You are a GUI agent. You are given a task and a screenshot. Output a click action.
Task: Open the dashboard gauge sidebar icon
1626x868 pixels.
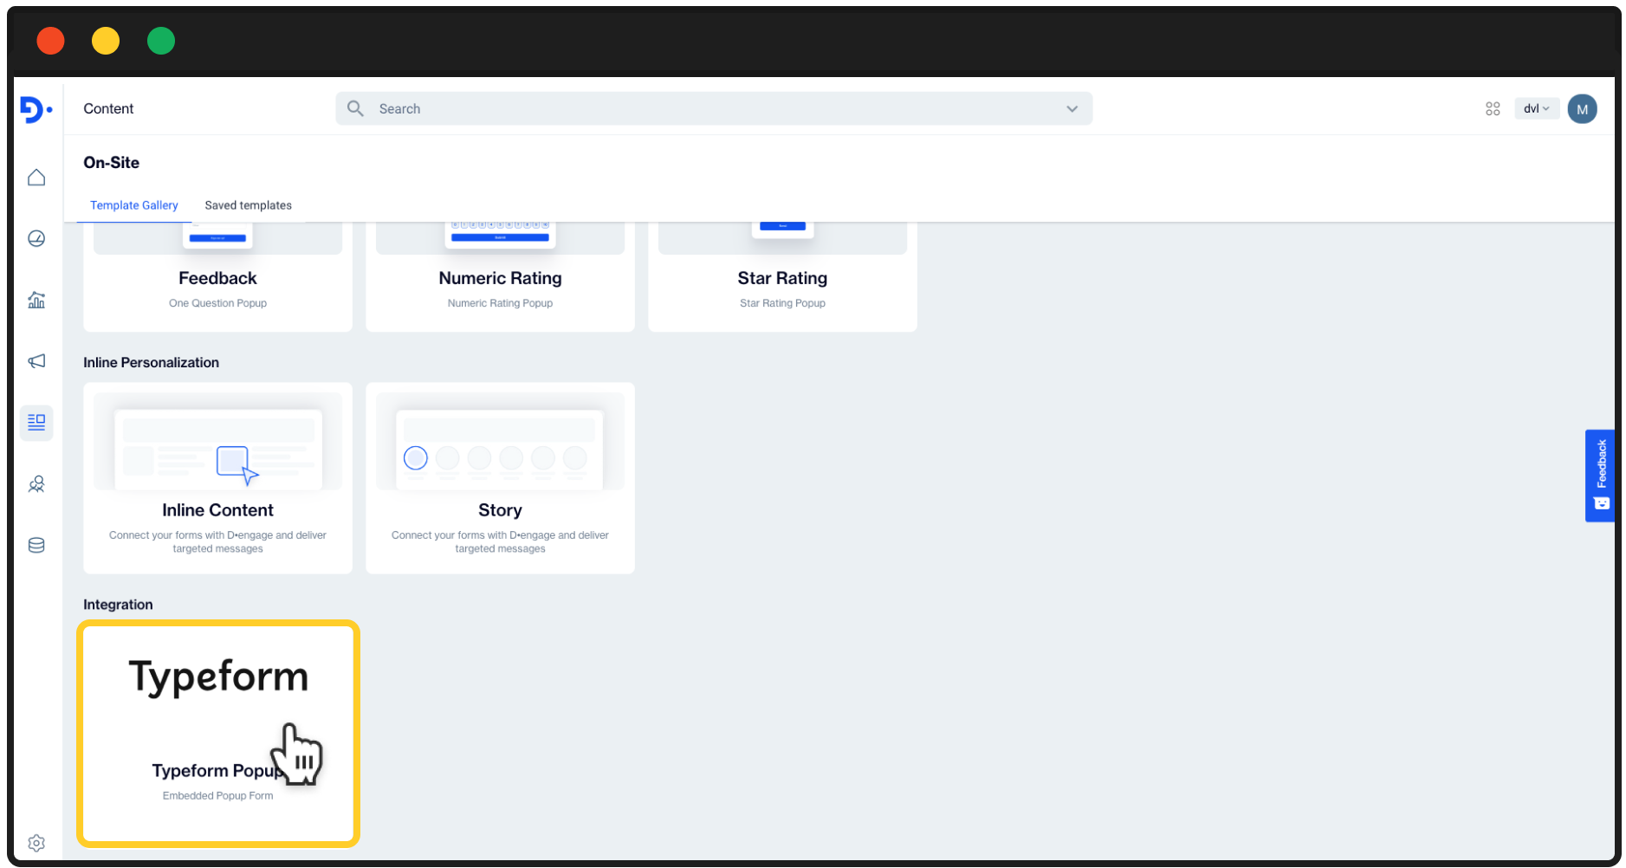tap(36, 238)
